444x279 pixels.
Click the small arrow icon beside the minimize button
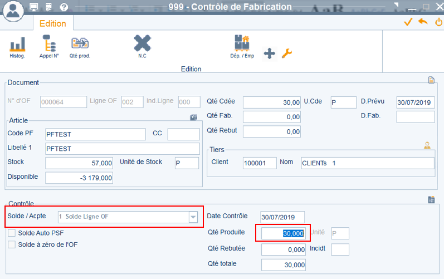(x=397, y=4)
